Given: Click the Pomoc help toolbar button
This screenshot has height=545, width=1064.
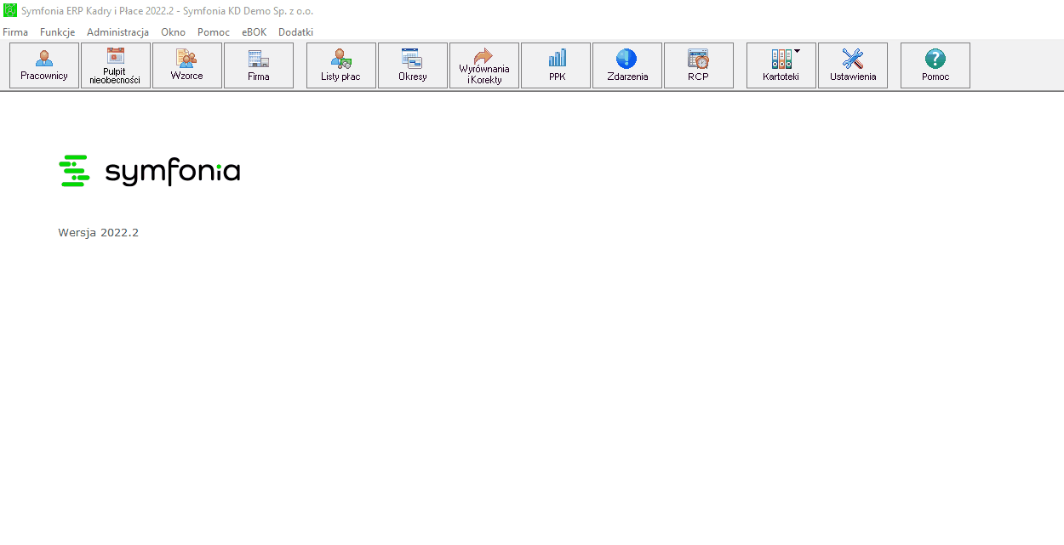Looking at the screenshot, I should 935,65.
